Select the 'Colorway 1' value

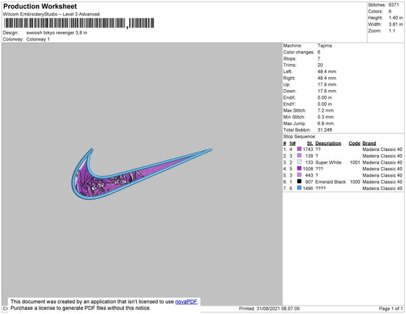click(38, 39)
